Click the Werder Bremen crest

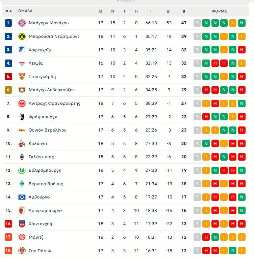(22, 184)
